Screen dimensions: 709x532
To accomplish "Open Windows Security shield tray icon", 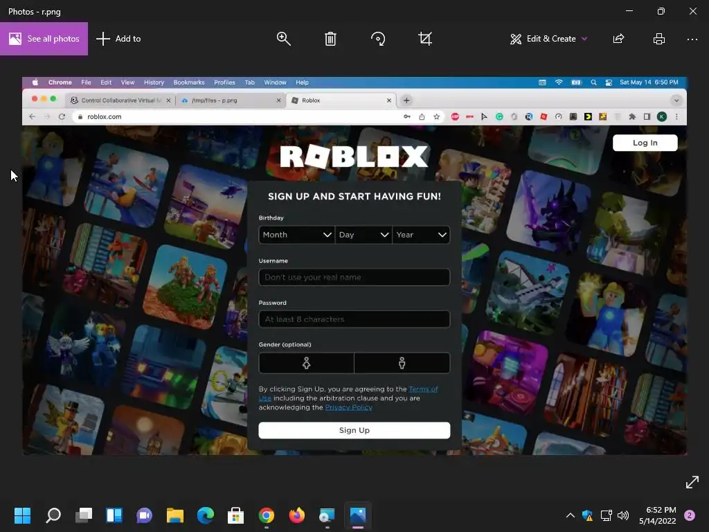I will click(587, 515).
